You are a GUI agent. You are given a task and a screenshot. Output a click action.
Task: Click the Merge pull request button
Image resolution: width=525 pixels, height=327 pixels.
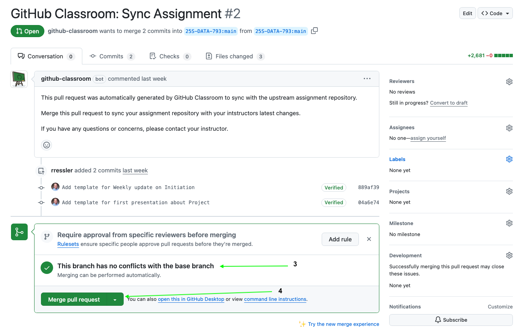[74, 299]
